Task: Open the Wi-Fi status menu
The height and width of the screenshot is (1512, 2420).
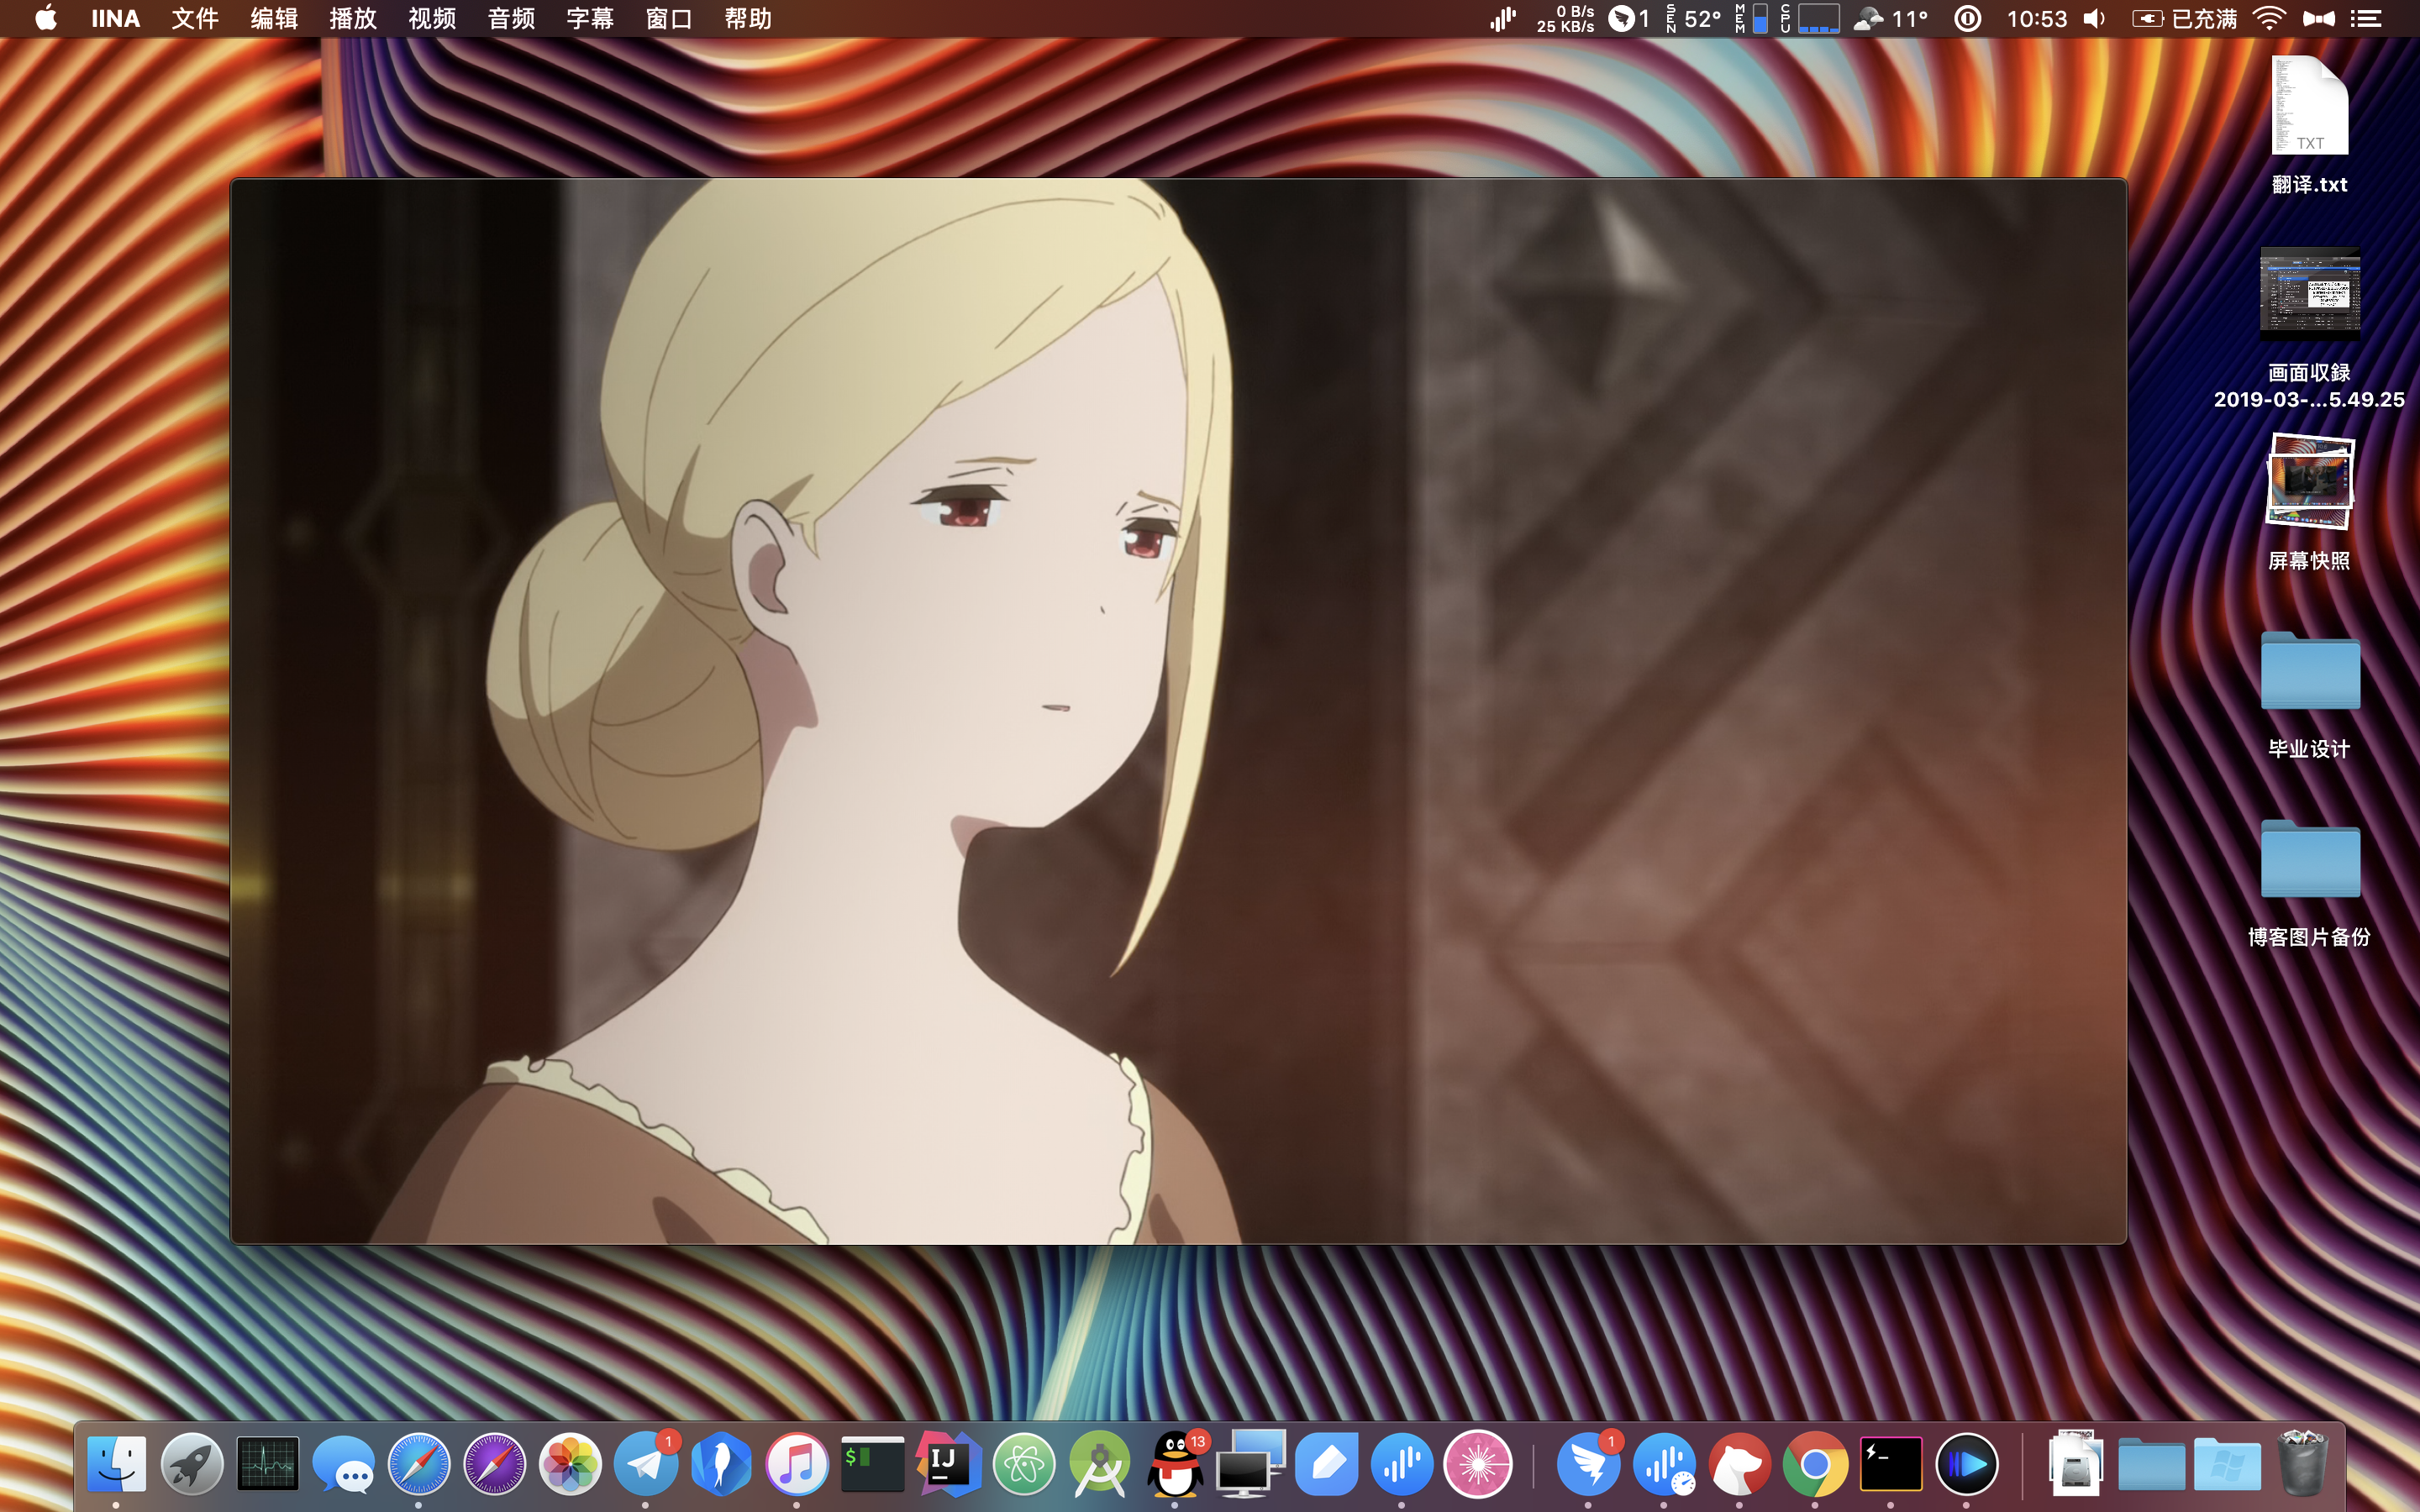Action: click(x=2270, y=19)
